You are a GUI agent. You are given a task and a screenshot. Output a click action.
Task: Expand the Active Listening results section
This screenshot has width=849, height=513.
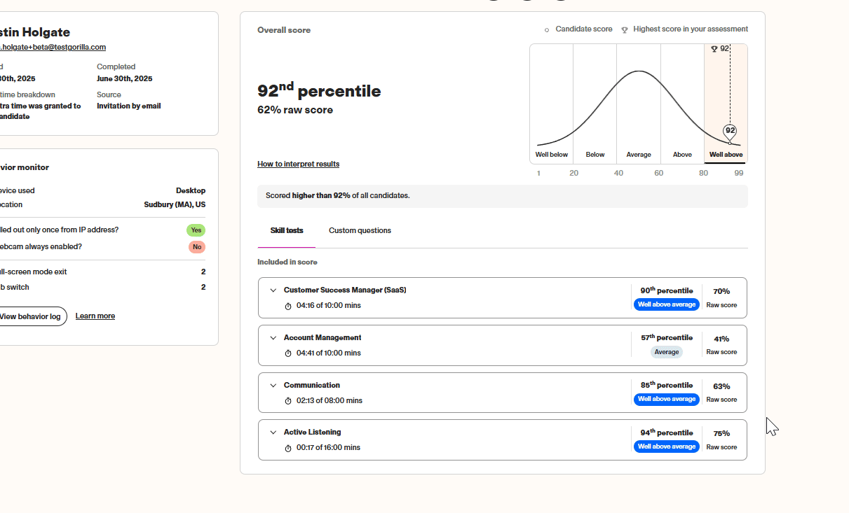(273, 432)
